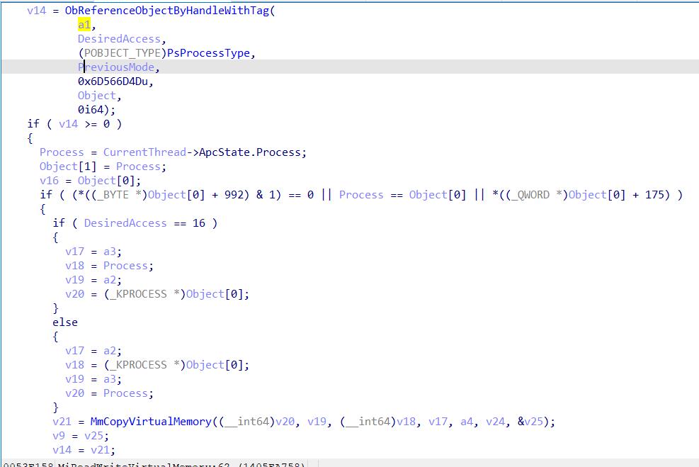Viewport: 699px width, 467px height.
Task: Click the else keyword
Action: pyautogui.click(x=65, y=322)
